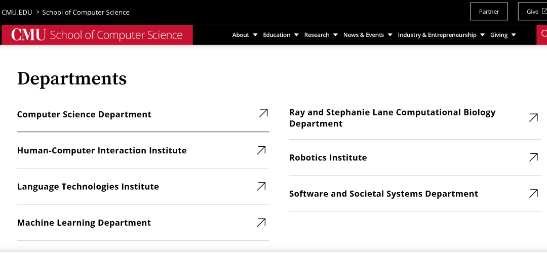The height and width of the screenshot is (254, 547).
Task: Click arrow icon beside Language Technologies Institute
Action: (261, 186)
